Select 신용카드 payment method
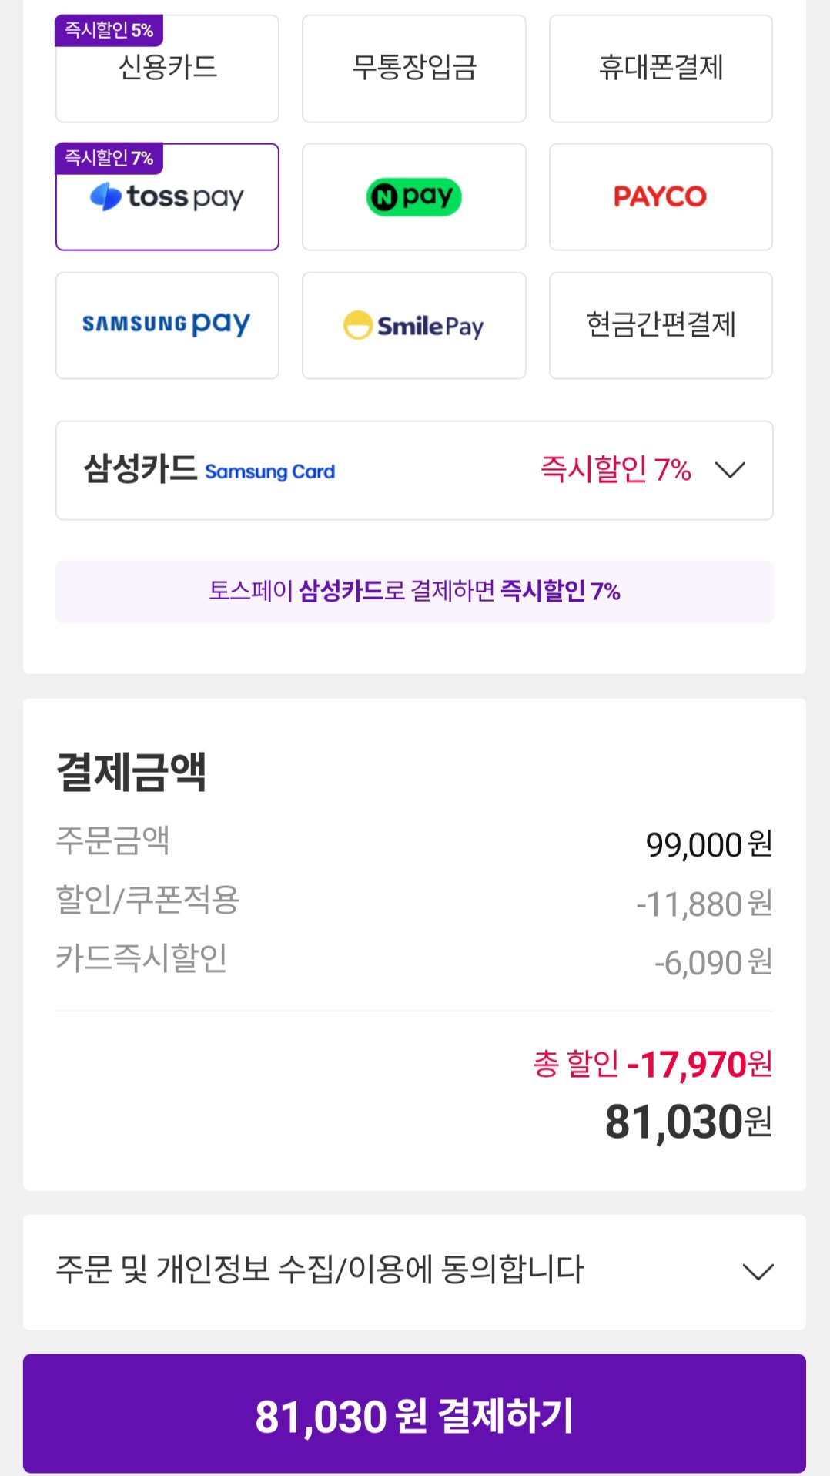Screen dimensions: 830x1476 click(x=167, y=69)
